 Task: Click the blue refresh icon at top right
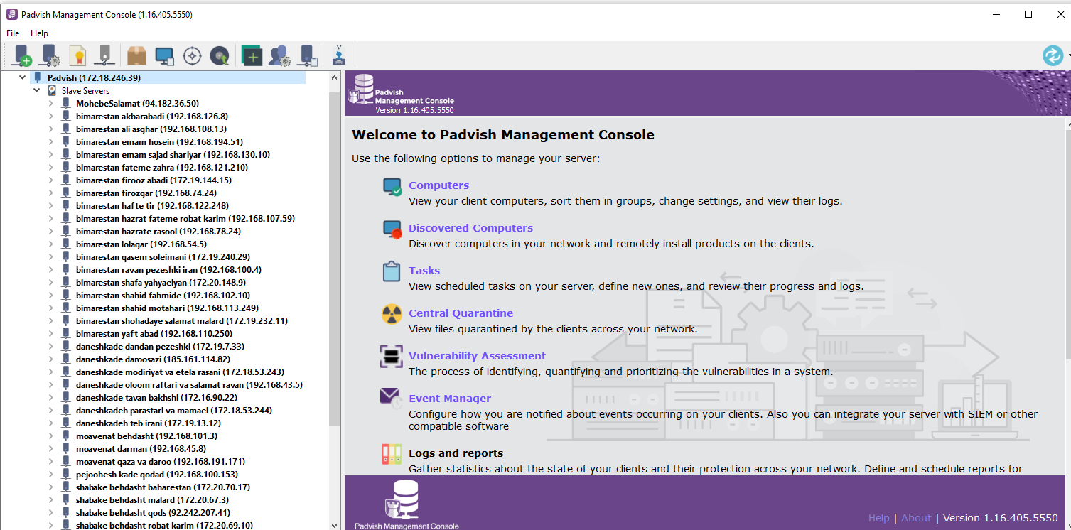coord(1053,55)
